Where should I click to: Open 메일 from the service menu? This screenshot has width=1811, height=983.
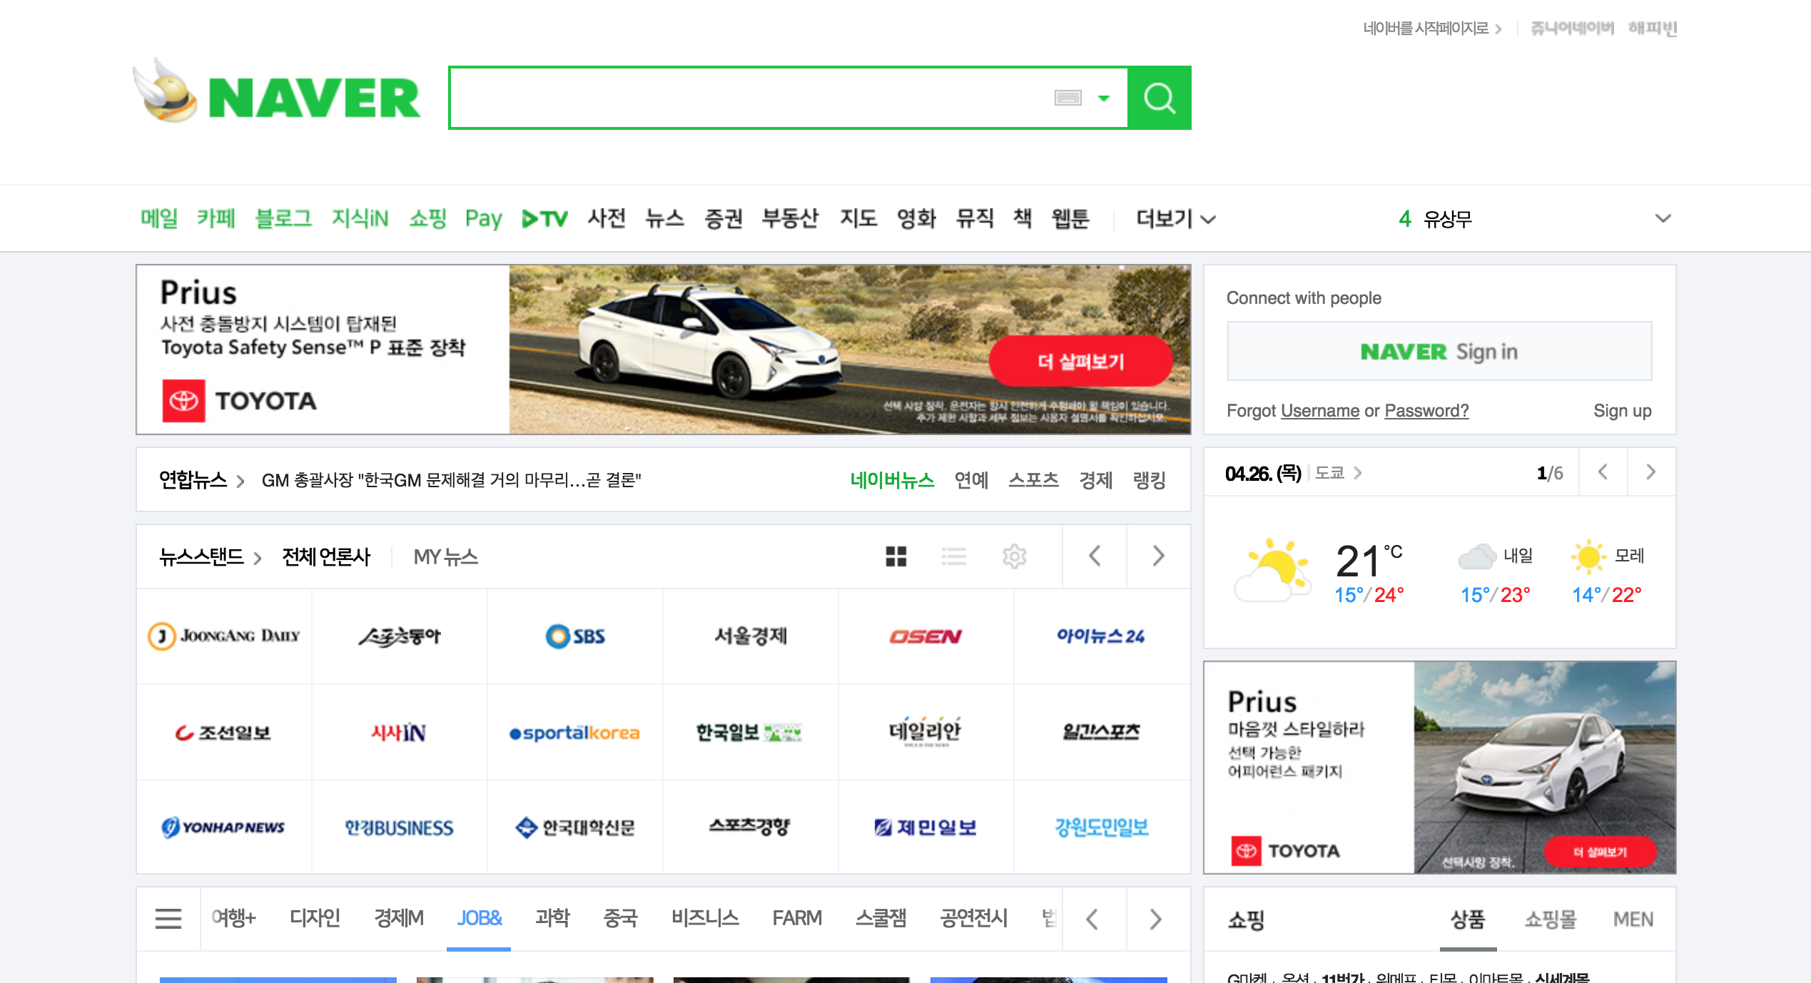(x=159, y=218)
